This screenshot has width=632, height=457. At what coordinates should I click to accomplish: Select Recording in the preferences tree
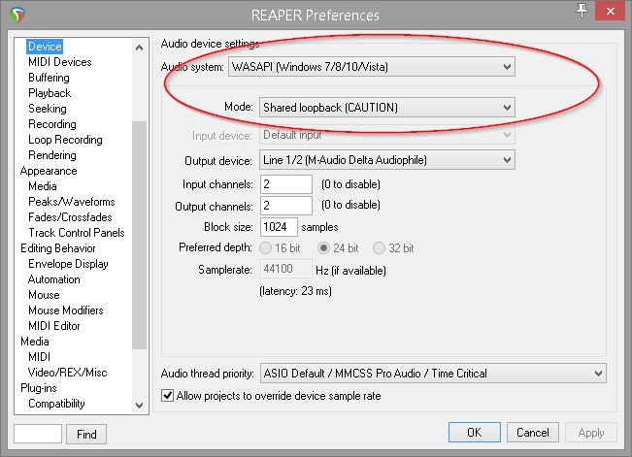[52, 124]
